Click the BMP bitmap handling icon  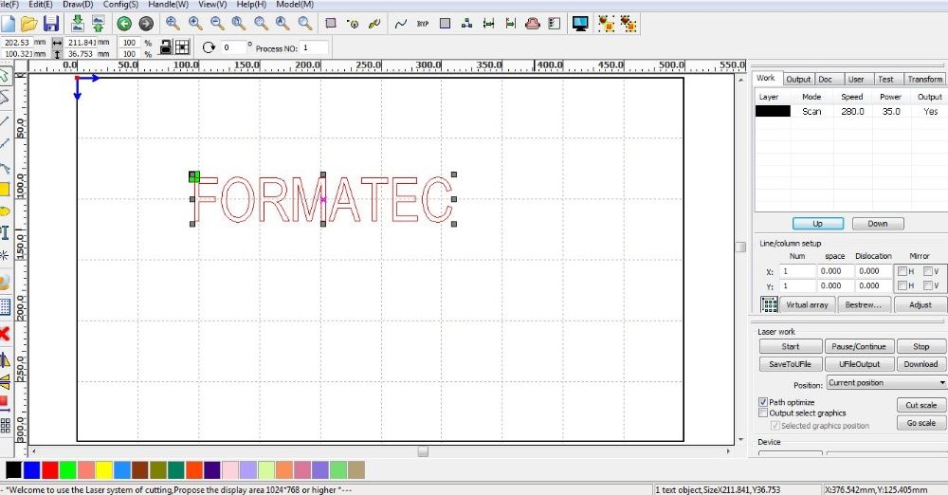(x=423, y=24)
